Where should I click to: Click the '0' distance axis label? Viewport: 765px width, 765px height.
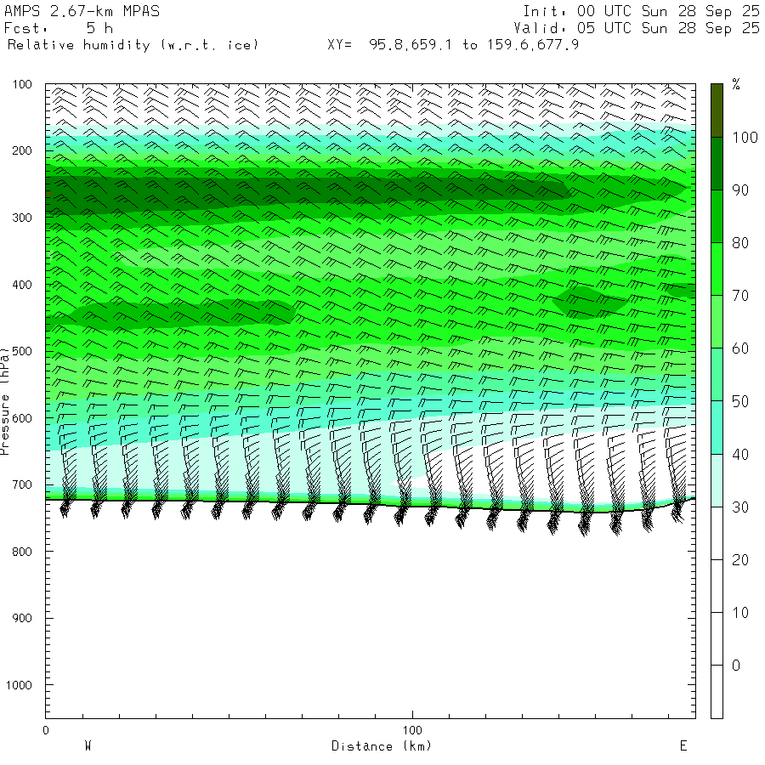click(x=46, y=730)
